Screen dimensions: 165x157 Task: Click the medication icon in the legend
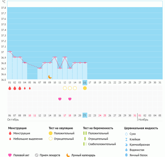click(x=37, y=155)
